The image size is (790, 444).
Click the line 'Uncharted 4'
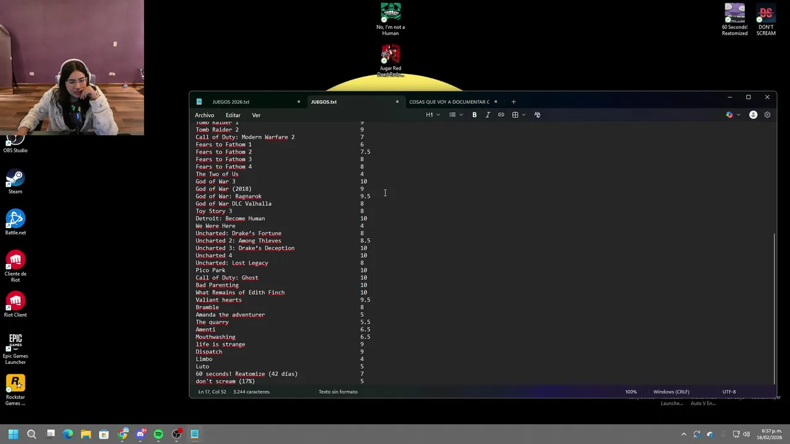[x=214, y=255]
